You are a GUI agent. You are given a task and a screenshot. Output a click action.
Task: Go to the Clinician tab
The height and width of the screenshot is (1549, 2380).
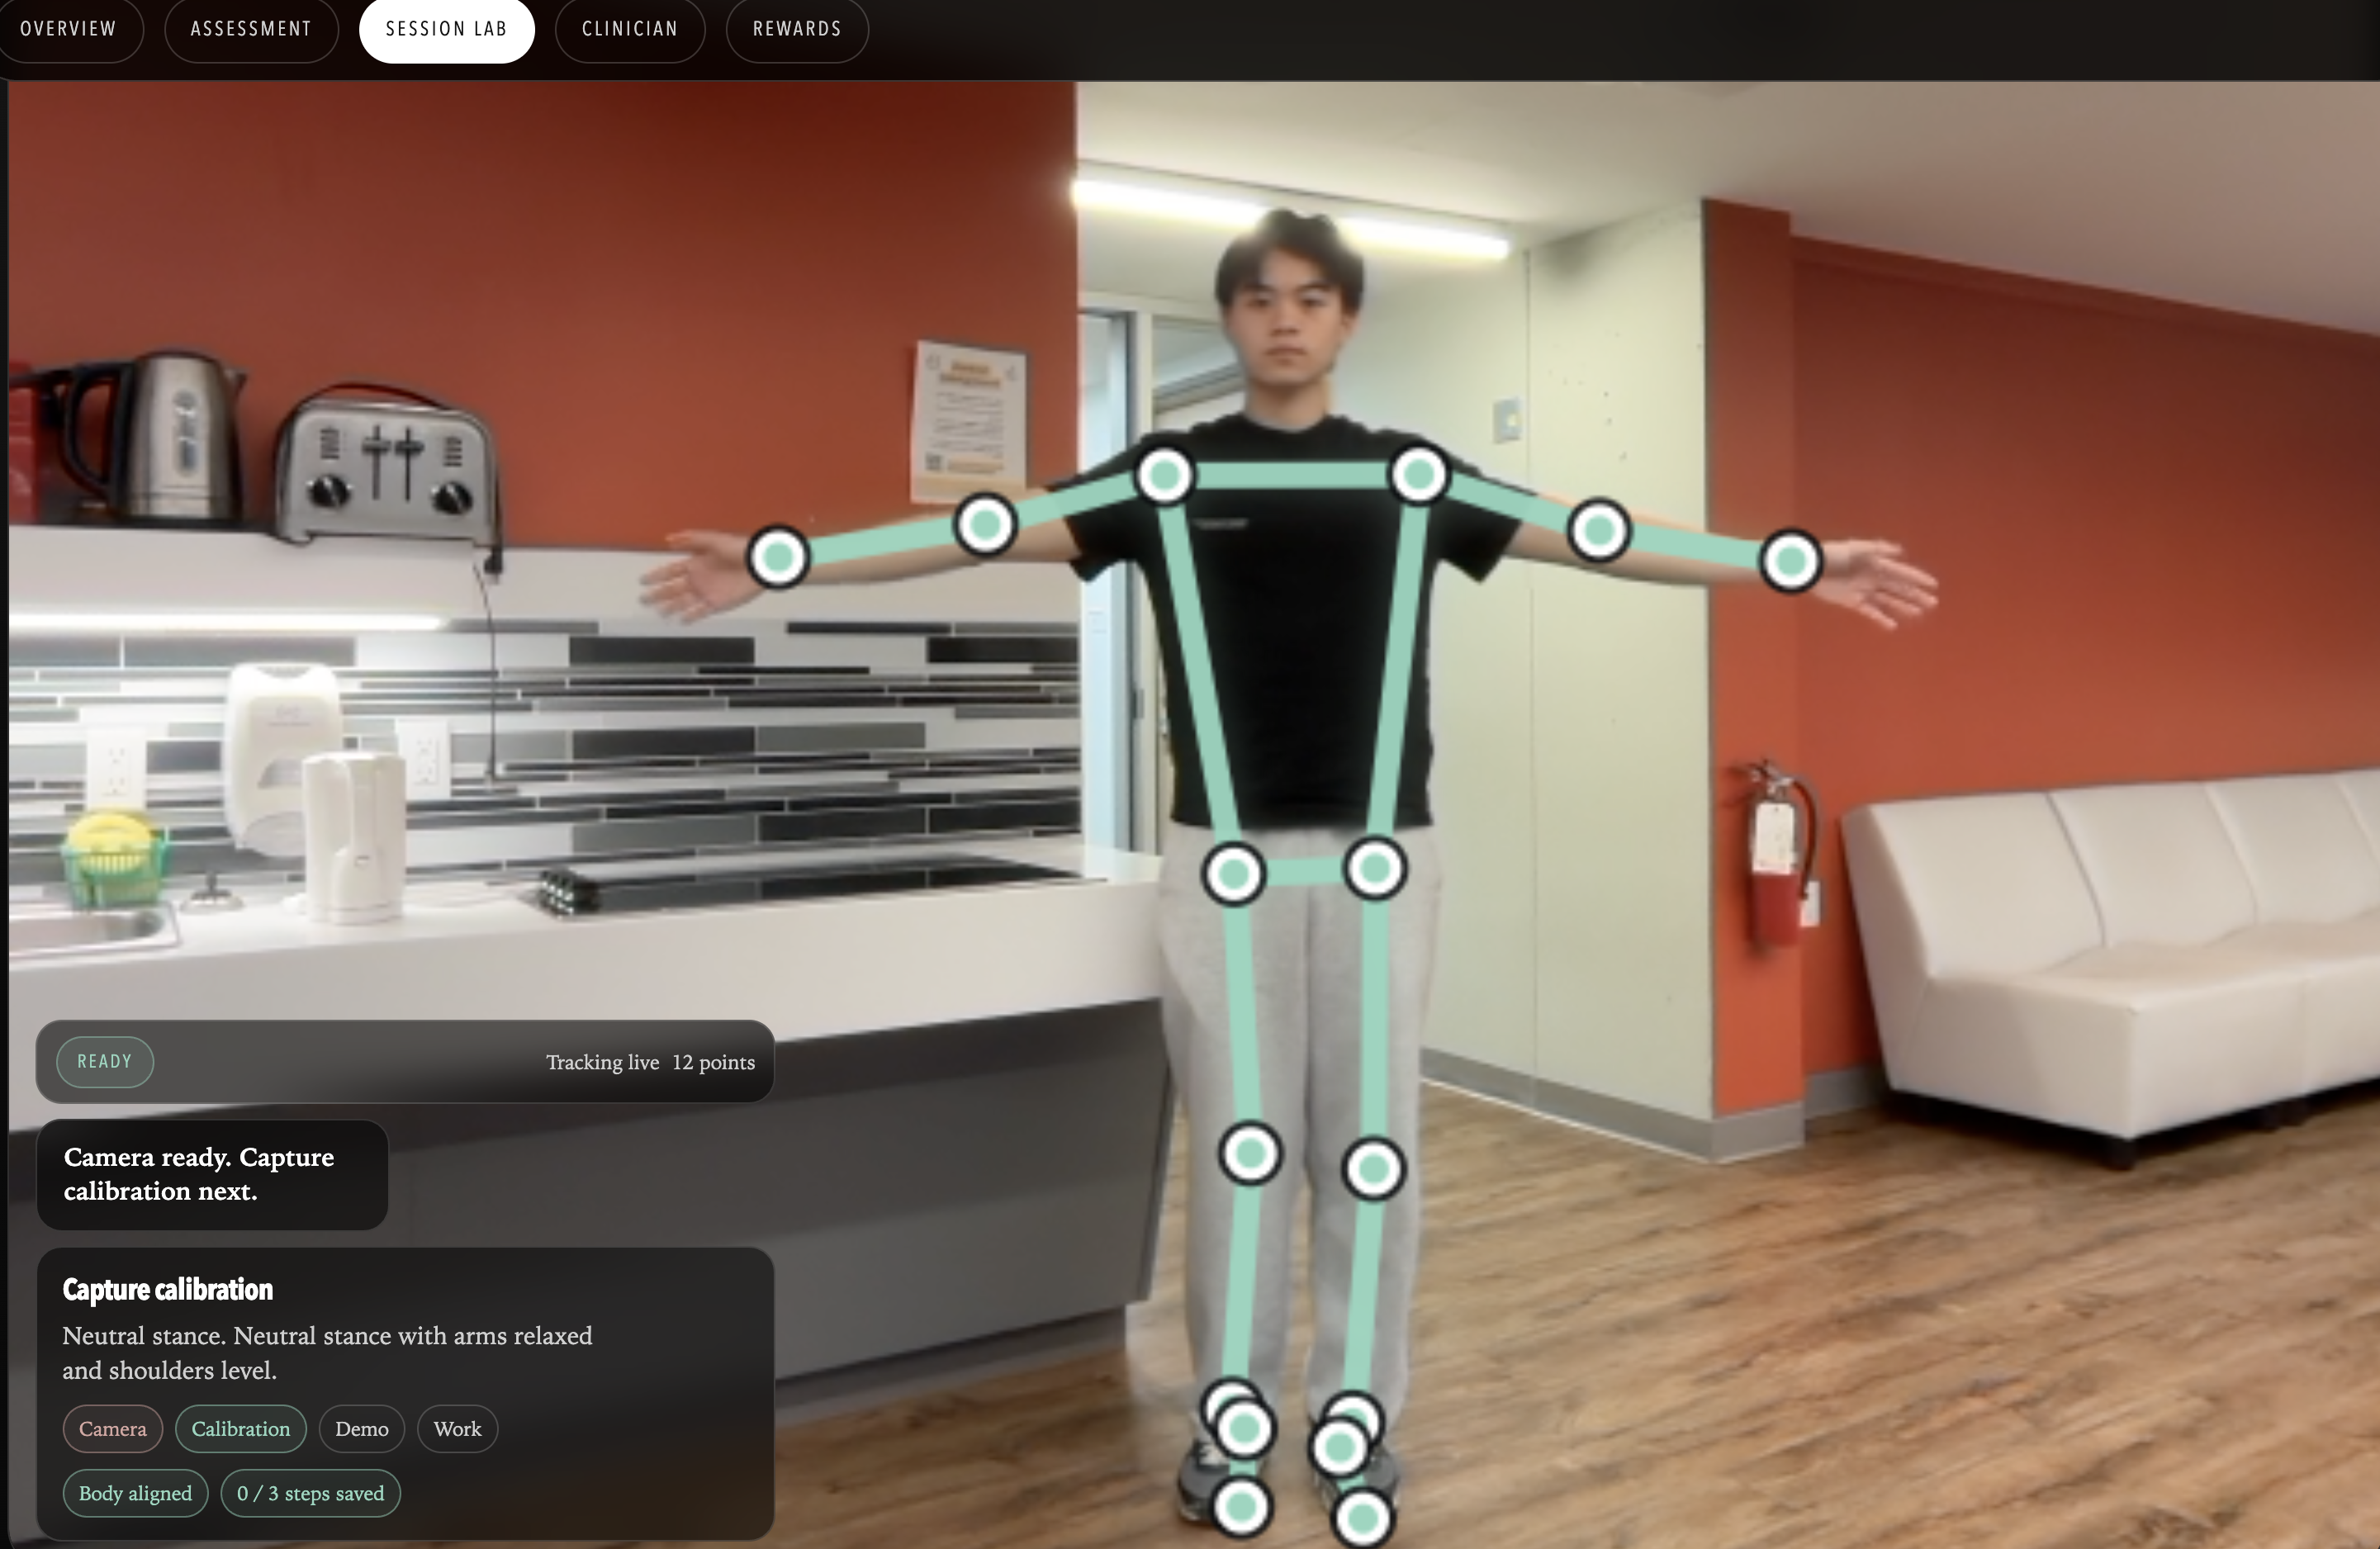tap(630, 29)
